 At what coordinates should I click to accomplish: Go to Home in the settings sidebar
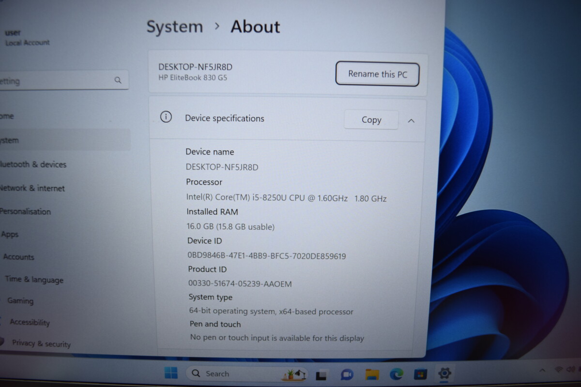(x=7, y=116)
